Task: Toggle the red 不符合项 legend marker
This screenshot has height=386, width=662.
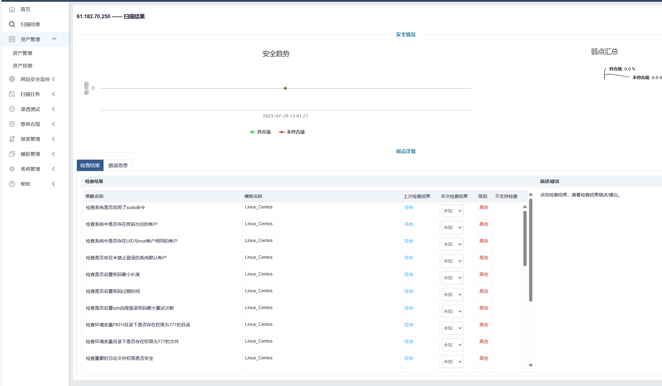Action: click(x=281, y=132)
